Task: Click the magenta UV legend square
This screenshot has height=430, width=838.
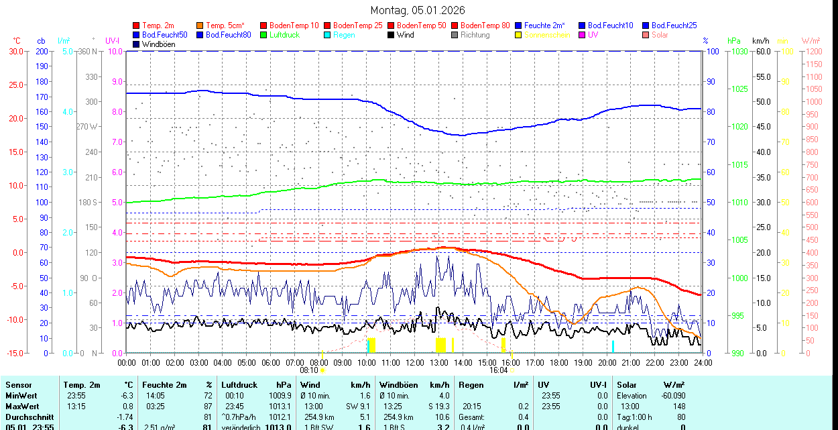Action: pyautogui.click(x=583, y=35)
